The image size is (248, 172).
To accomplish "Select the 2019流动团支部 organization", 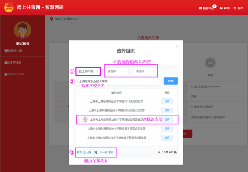I will coord(167,101).
